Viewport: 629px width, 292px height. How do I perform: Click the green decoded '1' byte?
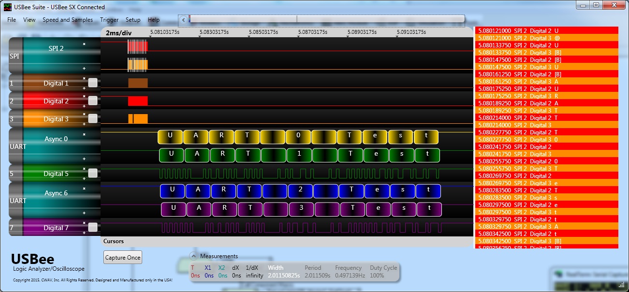[x=300, y=155]
